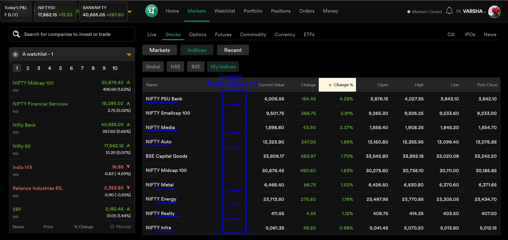Open India VIX in the watchlist
Screen dimensions: 508x240
click(72, 170)
